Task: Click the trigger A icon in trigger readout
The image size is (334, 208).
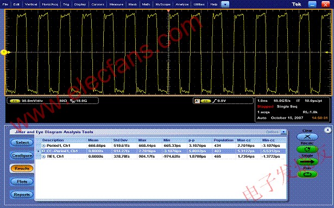Action: point(197,101)
